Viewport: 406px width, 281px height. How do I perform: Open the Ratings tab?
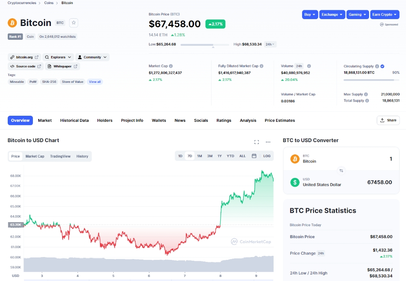point(224,121)
